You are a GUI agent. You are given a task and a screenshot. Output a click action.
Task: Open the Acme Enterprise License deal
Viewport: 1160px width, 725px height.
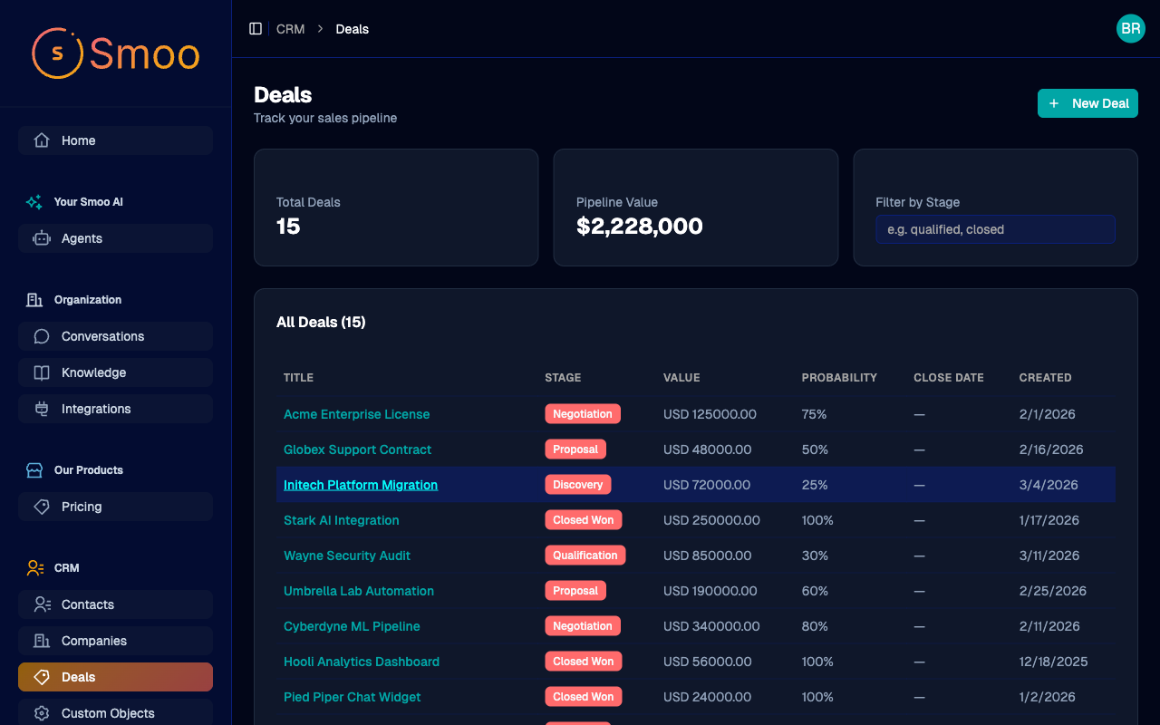[356, 414]
